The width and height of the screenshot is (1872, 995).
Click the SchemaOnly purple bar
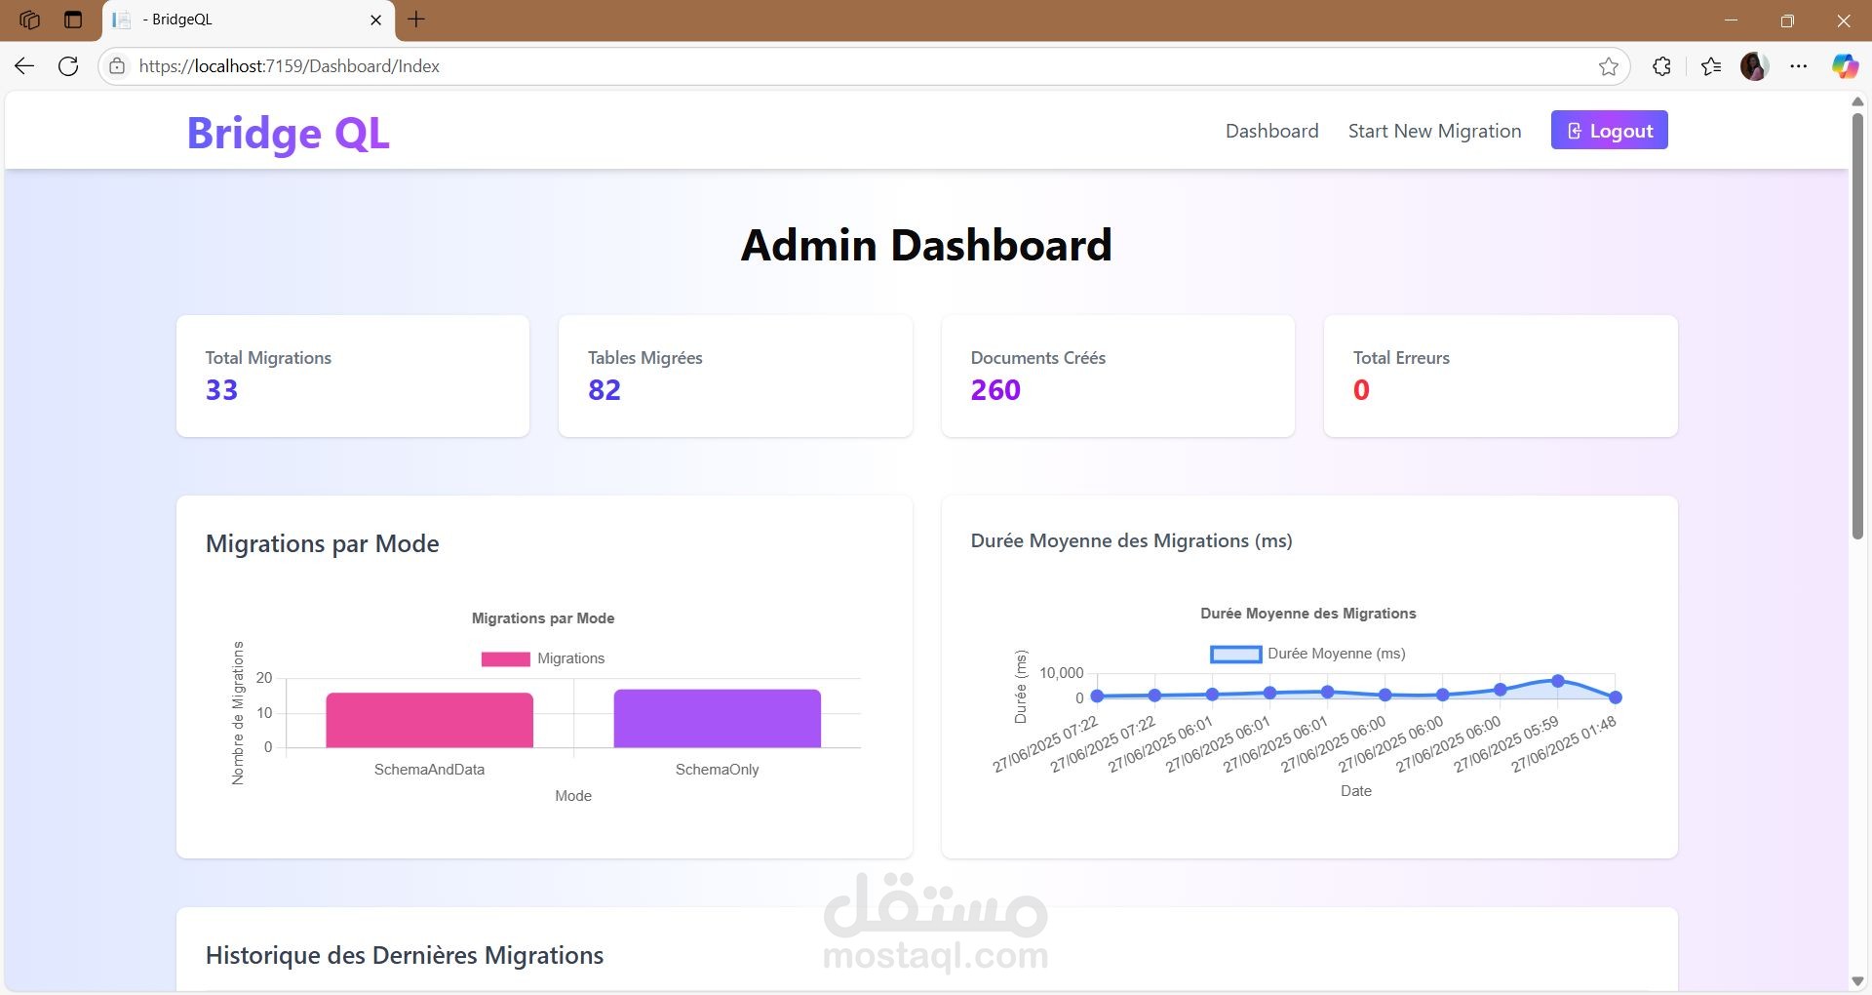click(x=717, y=718)
